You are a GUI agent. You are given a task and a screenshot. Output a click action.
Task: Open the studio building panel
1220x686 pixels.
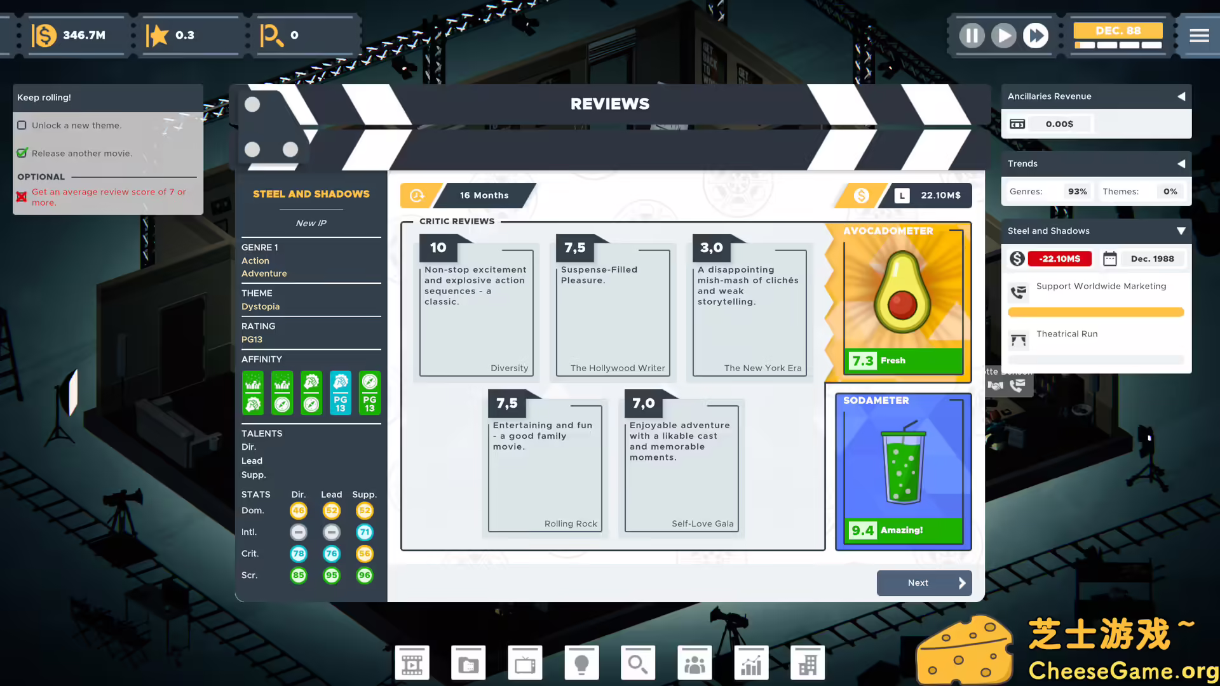pos(808,662)
